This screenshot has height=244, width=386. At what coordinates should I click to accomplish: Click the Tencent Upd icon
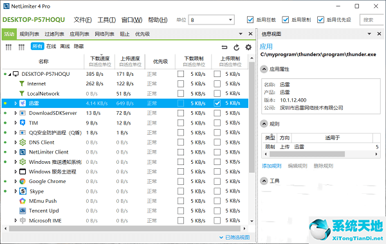23,211
